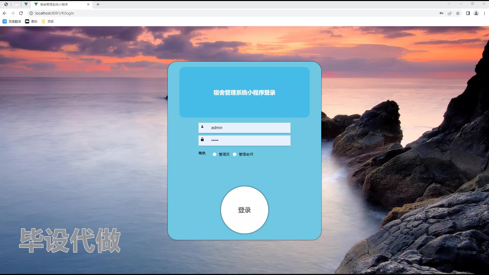489x275 pixels.
Task: Reload the page with refresh icon
Action: click(x=21, y=13)
